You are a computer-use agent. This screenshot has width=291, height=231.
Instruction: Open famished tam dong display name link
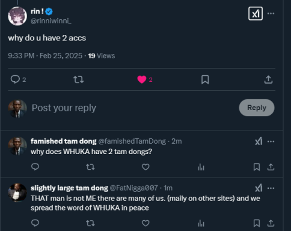coord(64,141)
